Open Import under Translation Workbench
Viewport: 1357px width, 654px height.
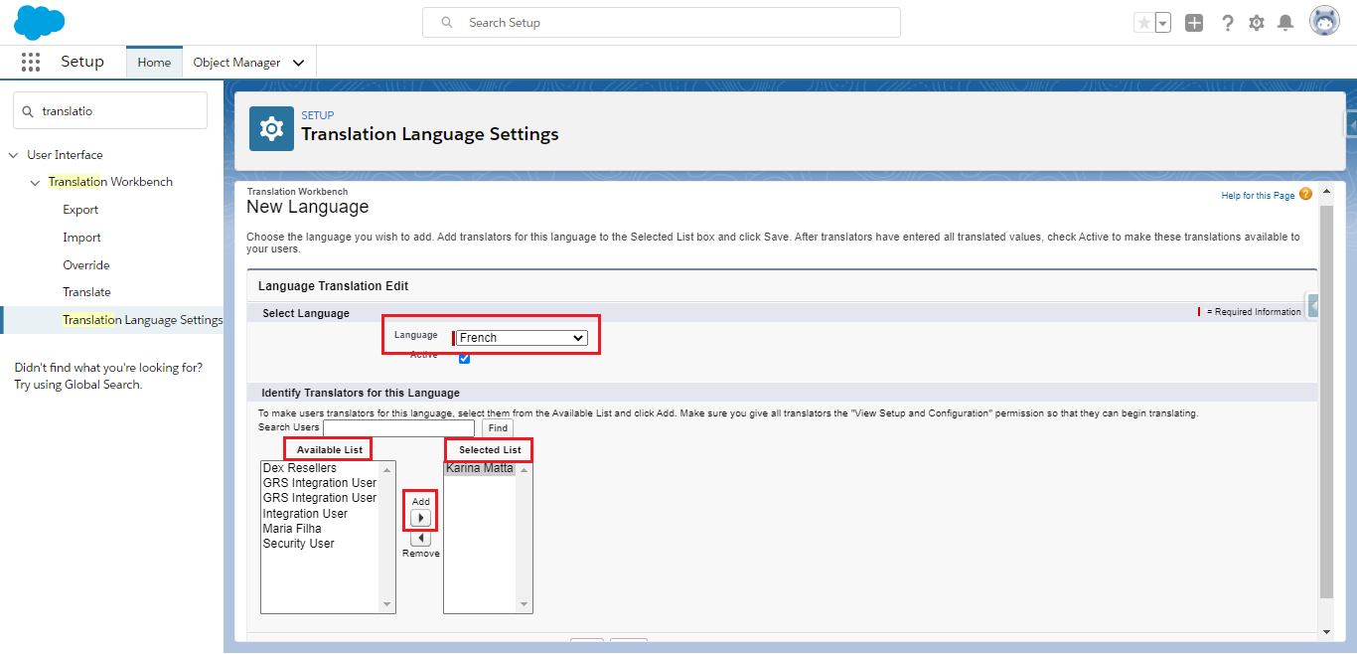81,238
